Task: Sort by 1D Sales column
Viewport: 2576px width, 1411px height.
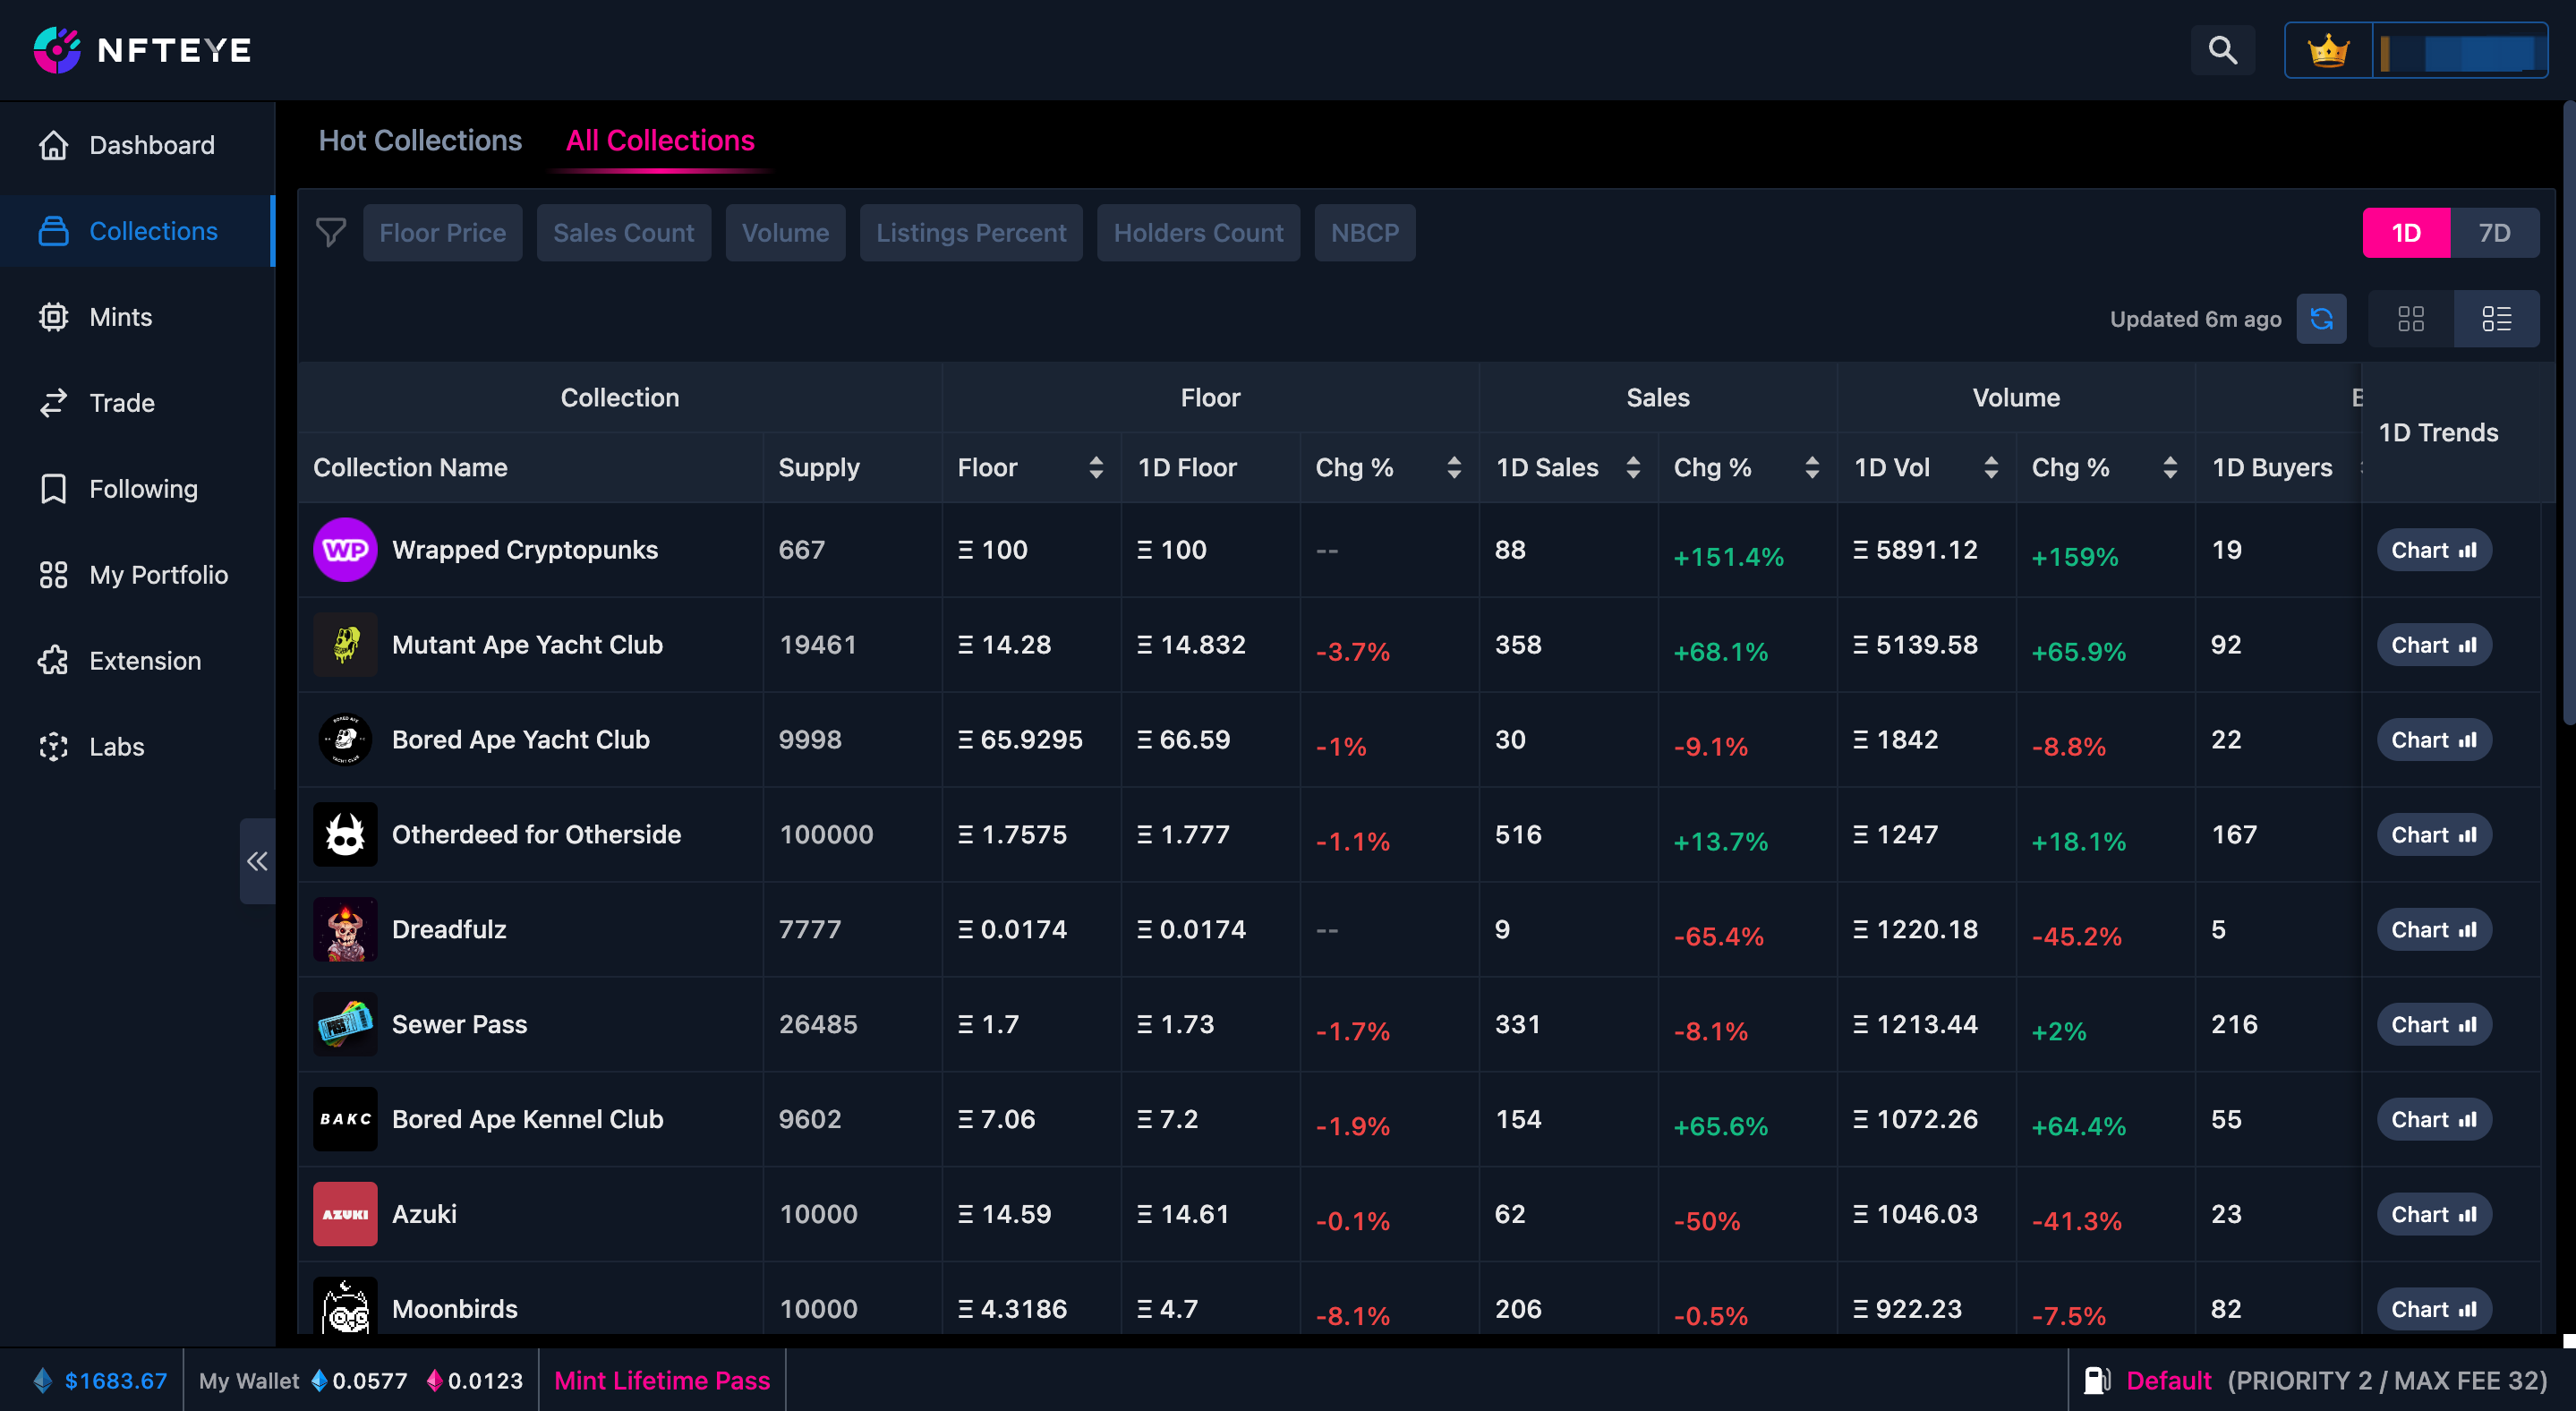Action: point(1633,467)
